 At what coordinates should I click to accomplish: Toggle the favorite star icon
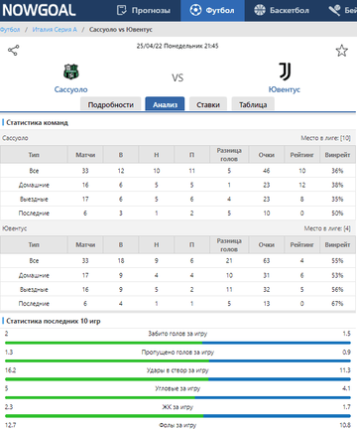tap(341, 51)
